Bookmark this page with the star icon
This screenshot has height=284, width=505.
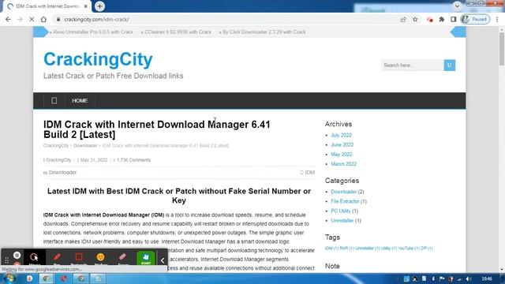[x=415, y=19]
